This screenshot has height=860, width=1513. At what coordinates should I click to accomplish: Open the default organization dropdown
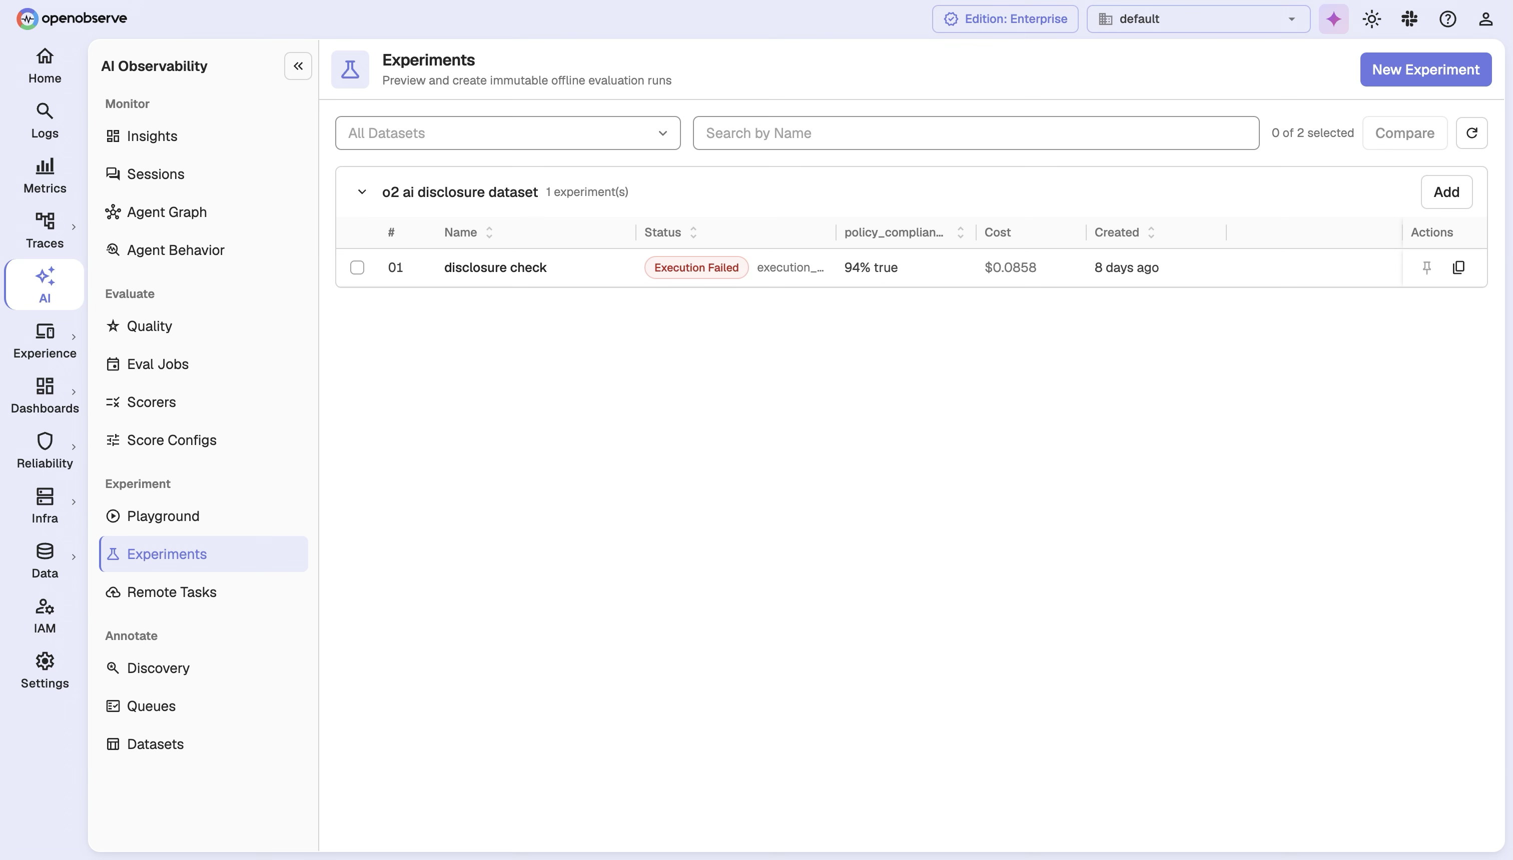1198,19
